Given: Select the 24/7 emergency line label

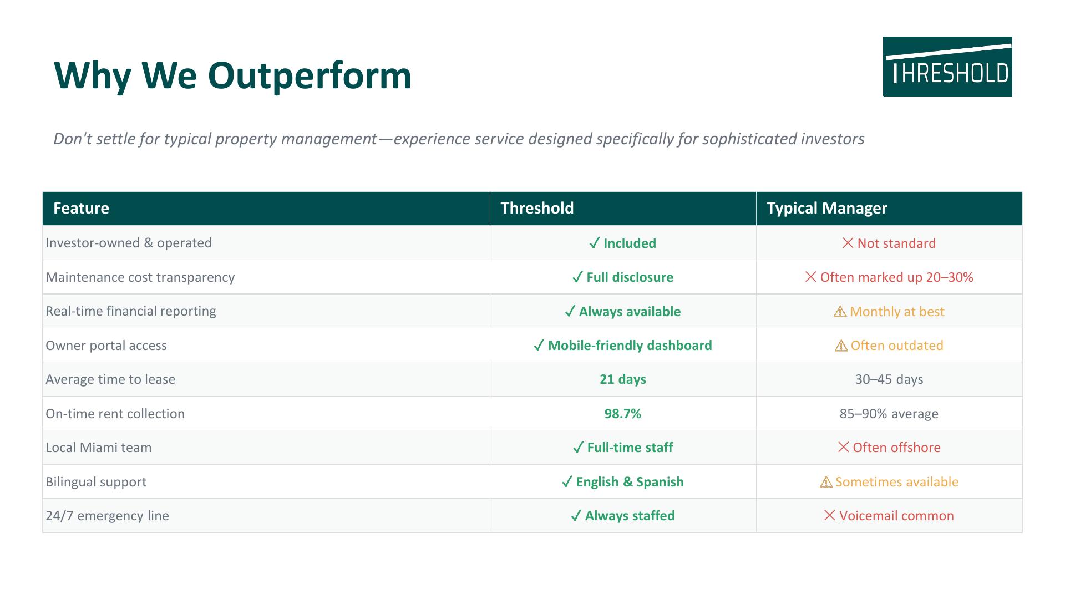Looking at the screenshot, I should tap(107, 516).
